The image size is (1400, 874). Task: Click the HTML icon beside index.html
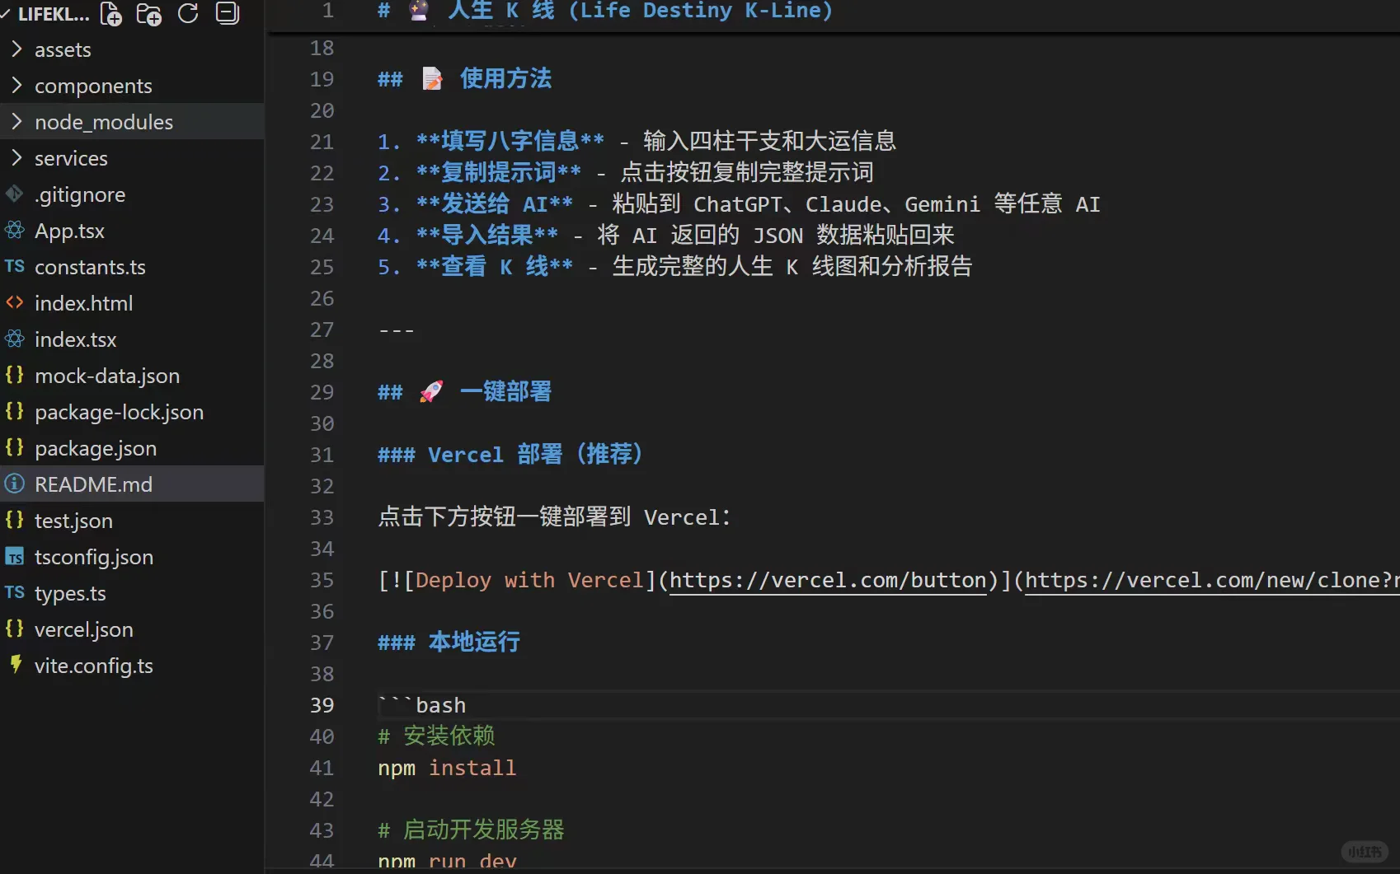pyautogui.click(x=14, y=303)
